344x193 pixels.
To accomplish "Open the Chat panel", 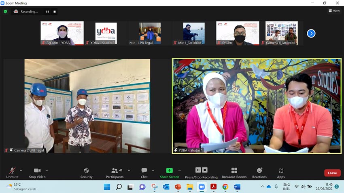I will coord(144,173).
